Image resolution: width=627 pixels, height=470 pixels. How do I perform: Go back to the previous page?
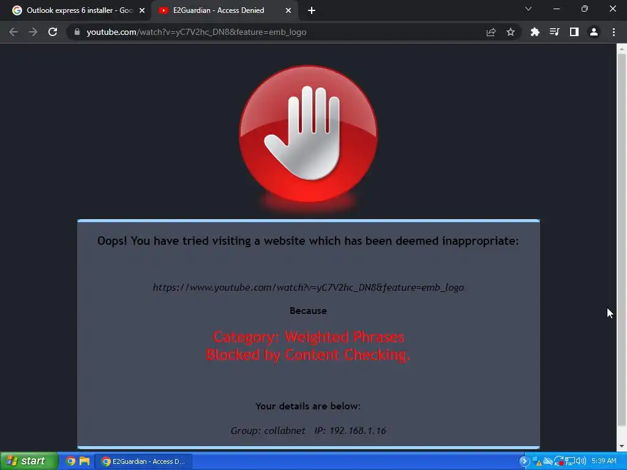pyautogui.click(x=13, y=32)
